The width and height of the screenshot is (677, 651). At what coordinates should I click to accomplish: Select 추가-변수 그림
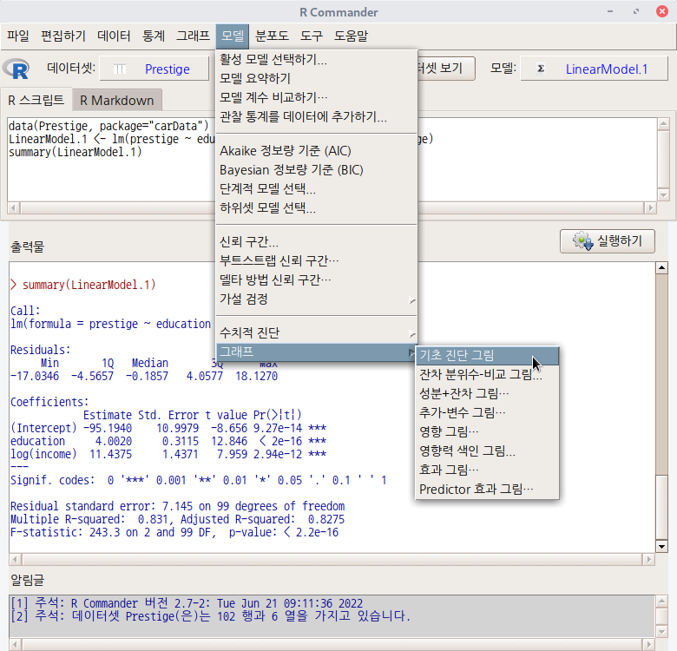(x=487, y=412)
